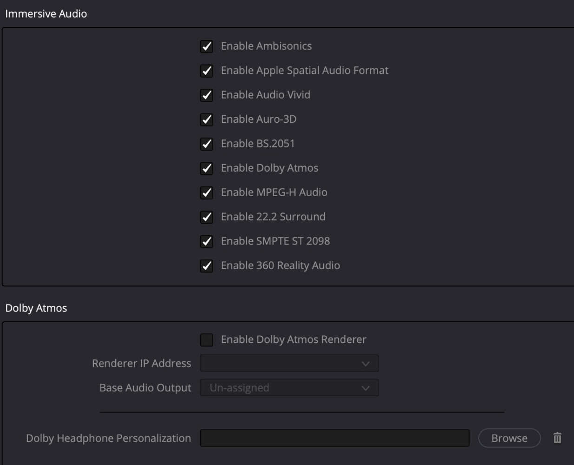Uncheck Enable Auro-3D
Viewport: 574px width, 465px height.
pyautogui.click(x=206, y=120)
